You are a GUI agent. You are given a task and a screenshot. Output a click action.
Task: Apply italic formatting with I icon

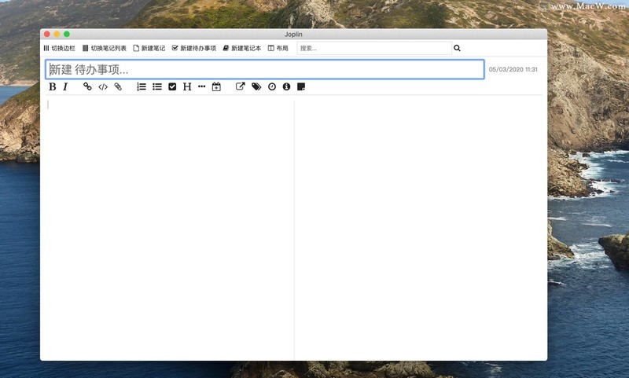65,86
